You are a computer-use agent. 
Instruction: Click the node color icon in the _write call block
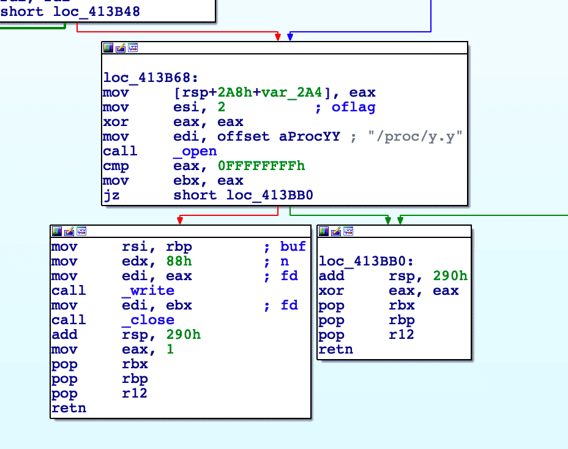pos(57,231)
